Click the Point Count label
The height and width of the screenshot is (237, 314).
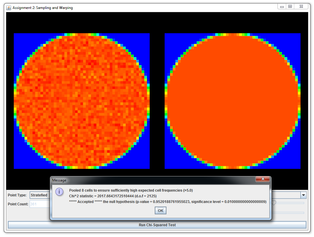click(x=18, y=204)
